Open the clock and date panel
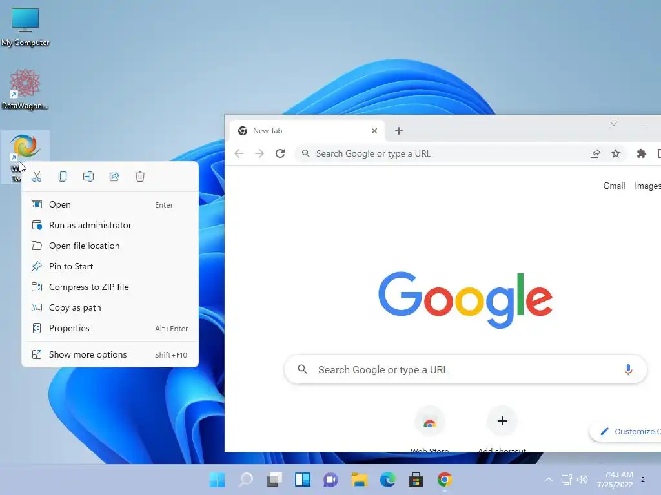Screen dimensions: 661x495 [x=615, y=480]
